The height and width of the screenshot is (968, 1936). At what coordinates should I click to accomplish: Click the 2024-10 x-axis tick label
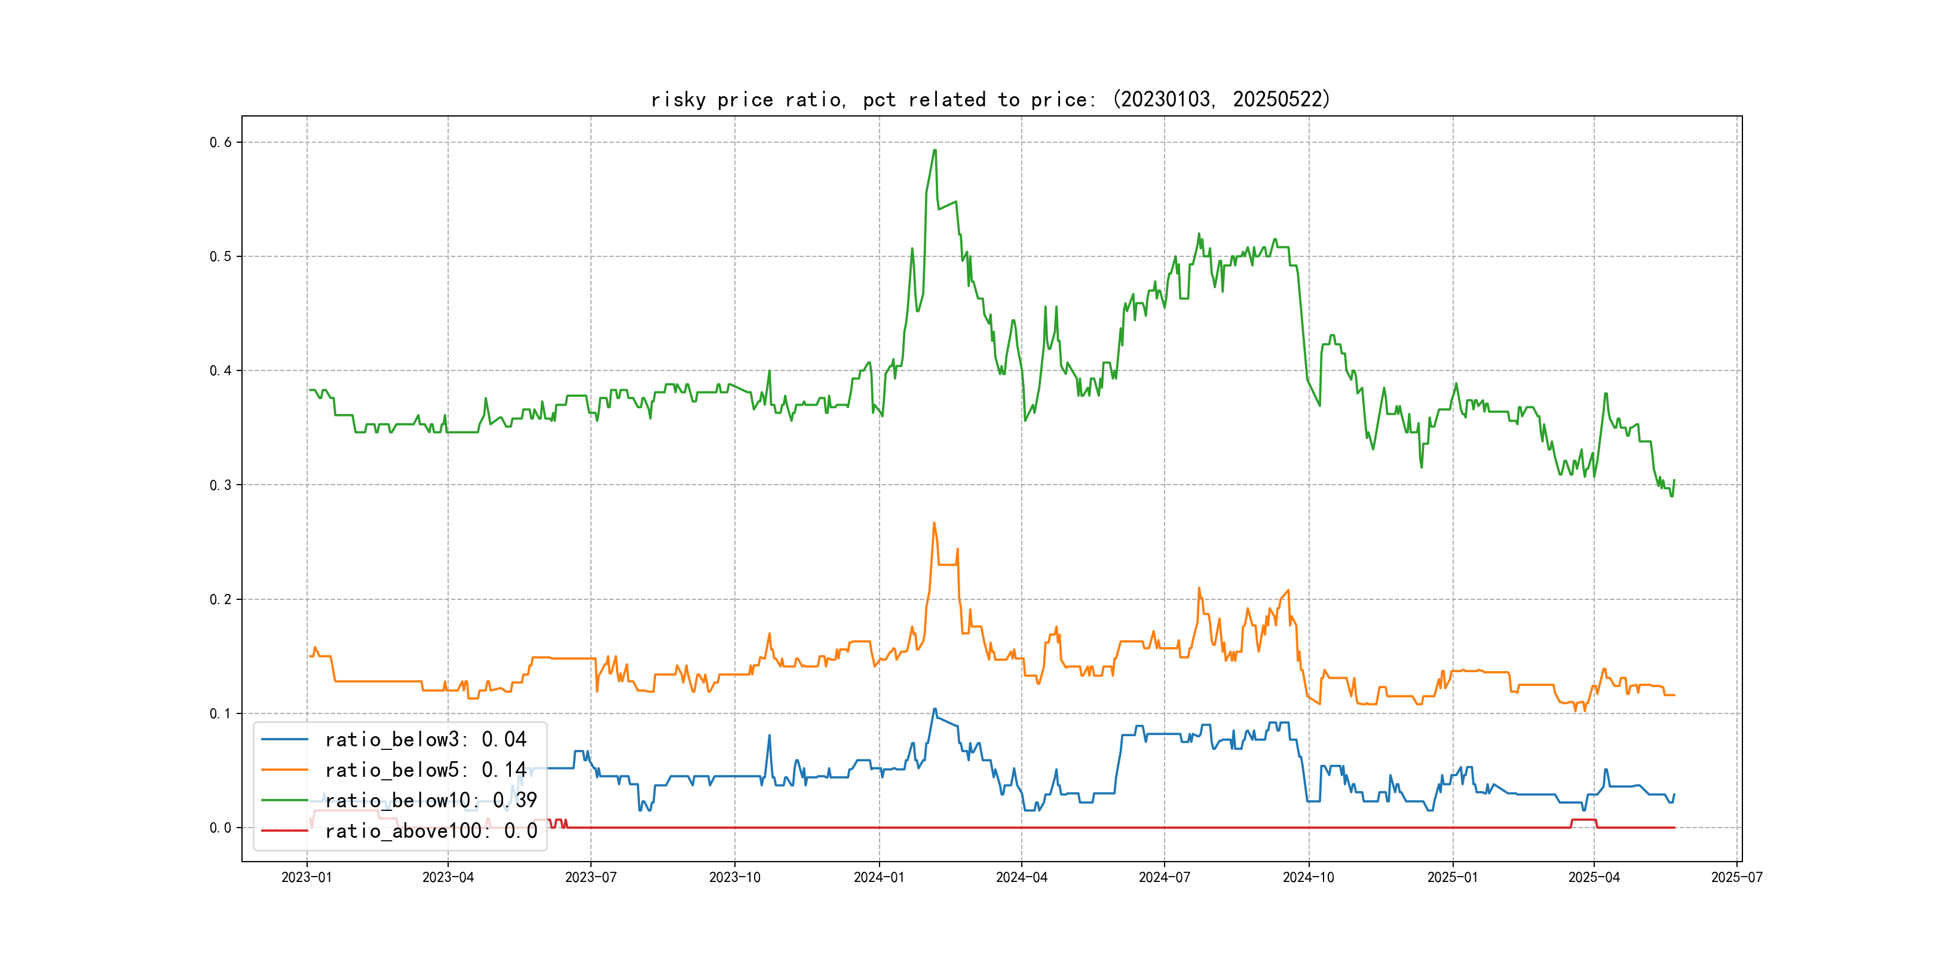point(1309,878)
